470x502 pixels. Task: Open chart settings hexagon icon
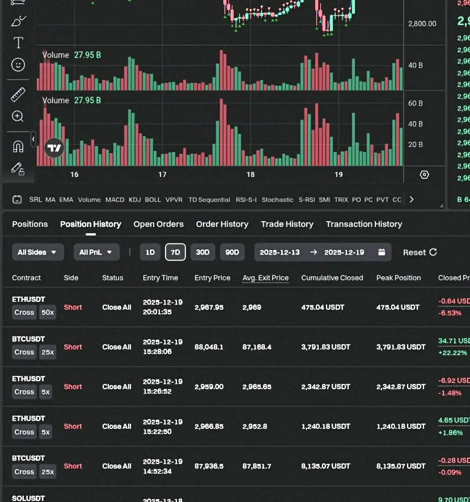pyautogui.click(x=424, y=175)
